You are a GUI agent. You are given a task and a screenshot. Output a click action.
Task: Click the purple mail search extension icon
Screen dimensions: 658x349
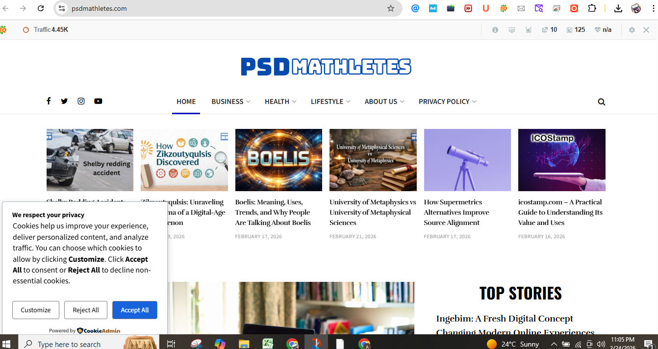(x=539, y=8)
